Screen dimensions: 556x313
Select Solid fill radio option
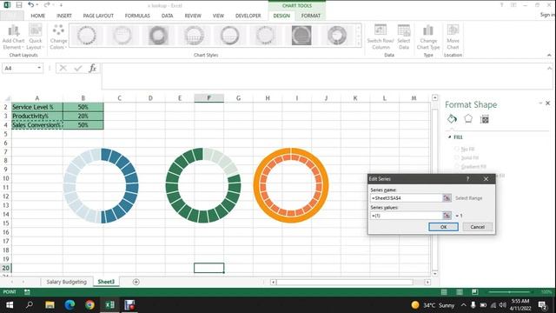tap(457, 157)
